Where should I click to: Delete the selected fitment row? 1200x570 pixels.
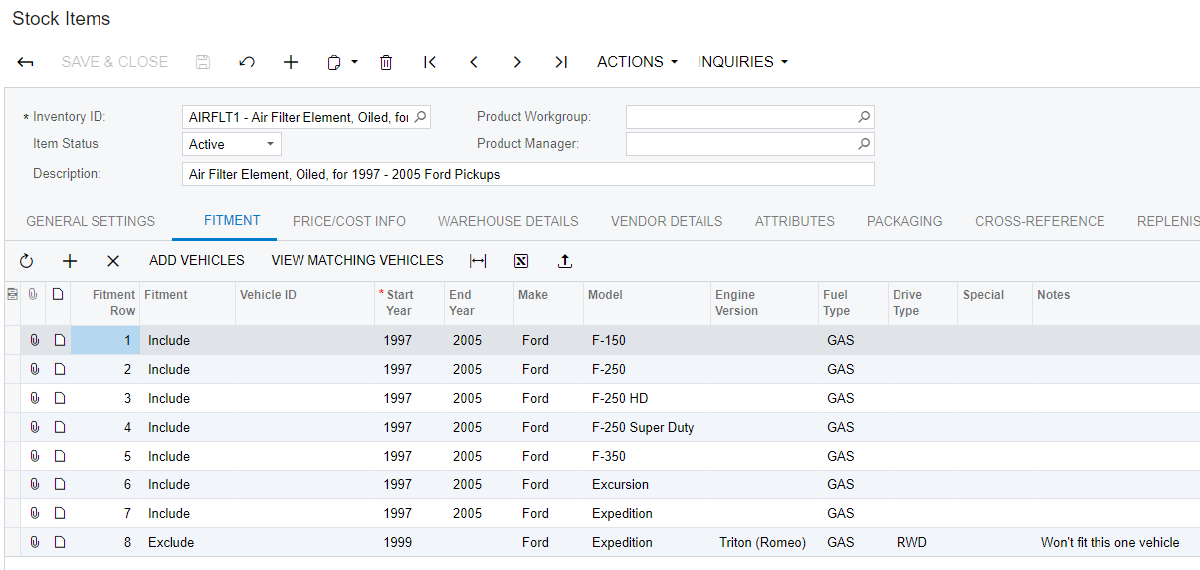[x=113, y=261]
